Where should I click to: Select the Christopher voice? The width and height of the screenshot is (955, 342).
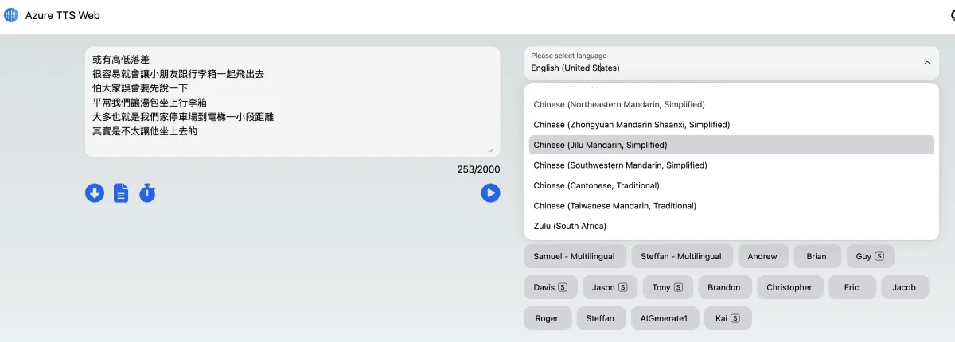789,287
